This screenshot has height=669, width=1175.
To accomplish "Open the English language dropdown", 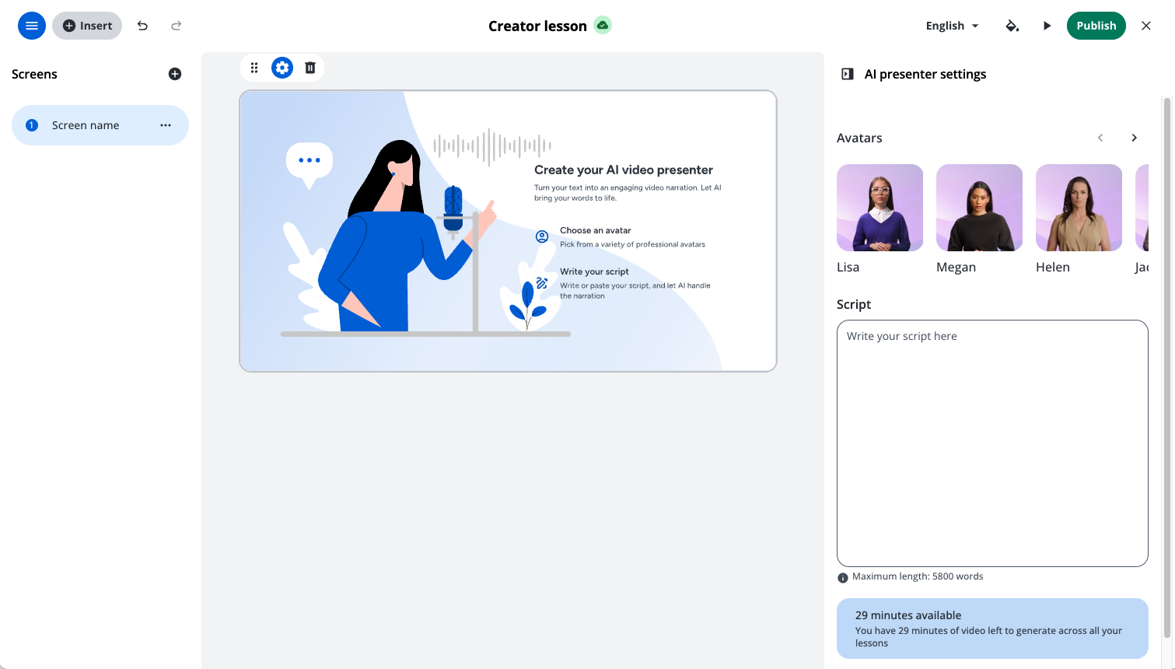I will 952,26.
